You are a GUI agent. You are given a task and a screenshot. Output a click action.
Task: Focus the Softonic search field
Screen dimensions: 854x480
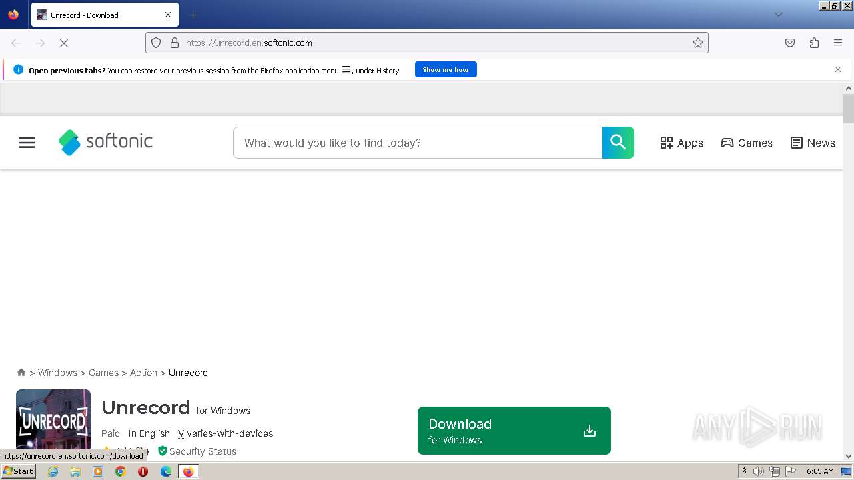pos(418,143)
